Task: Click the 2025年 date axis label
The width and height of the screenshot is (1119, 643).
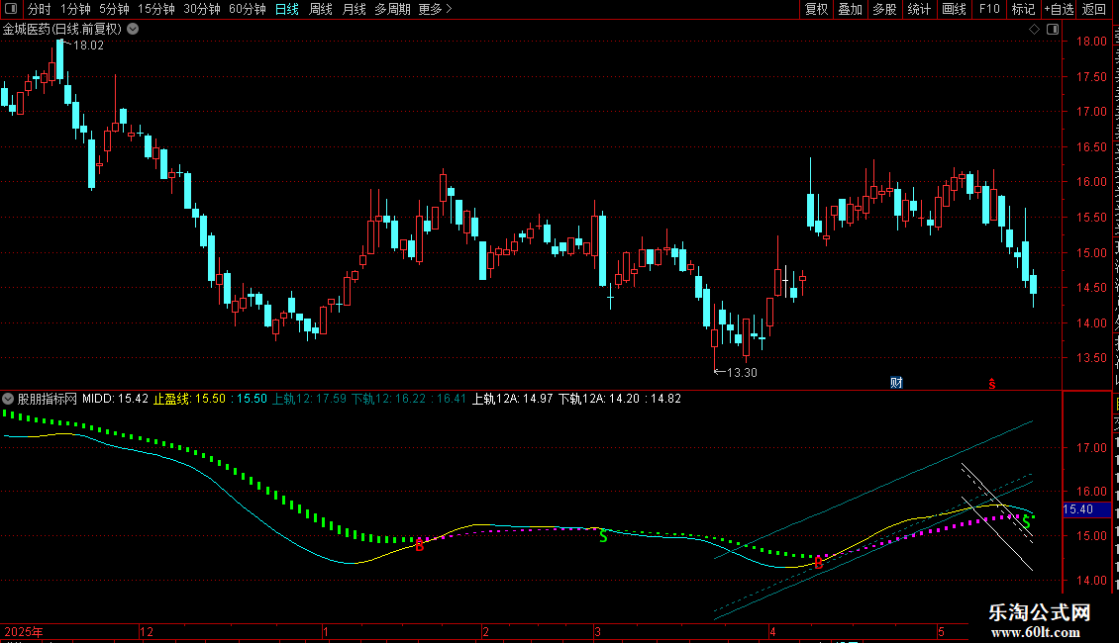Action: pos(24,631)
